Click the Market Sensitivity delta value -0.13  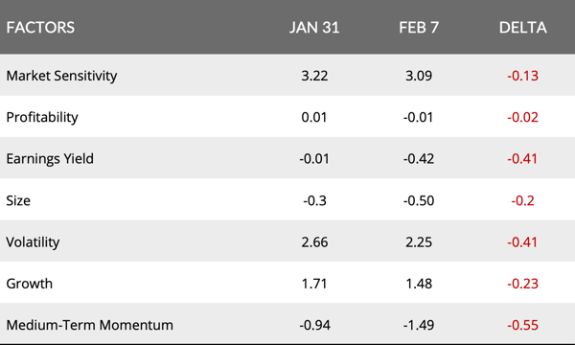[x=523, y=76]
